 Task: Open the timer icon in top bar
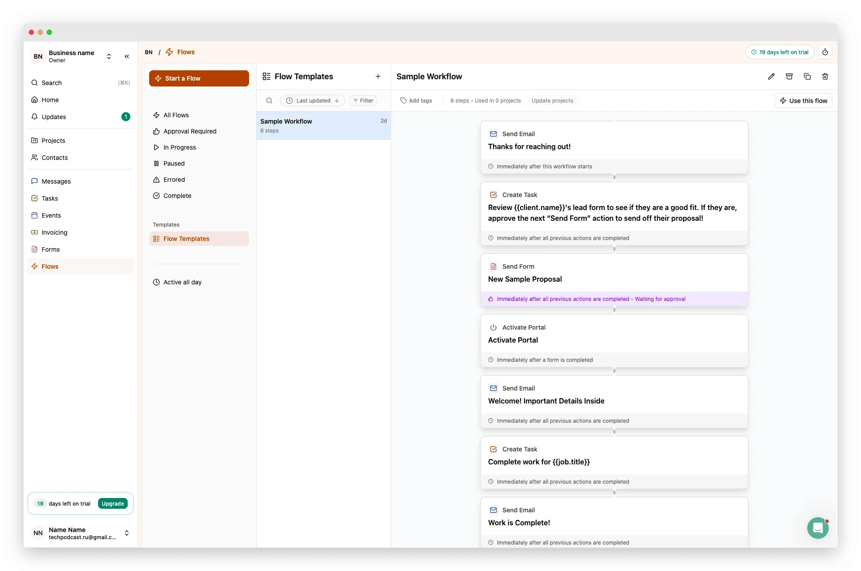click(x=825, y=52)
